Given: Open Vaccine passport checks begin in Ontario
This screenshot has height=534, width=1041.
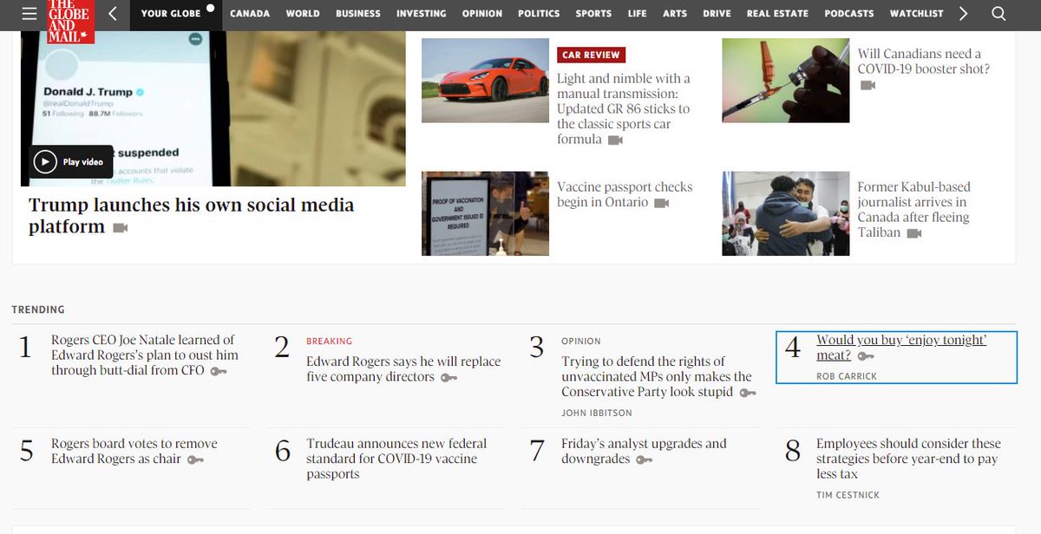Looking at the screenshot, I should tap(625, 194).
